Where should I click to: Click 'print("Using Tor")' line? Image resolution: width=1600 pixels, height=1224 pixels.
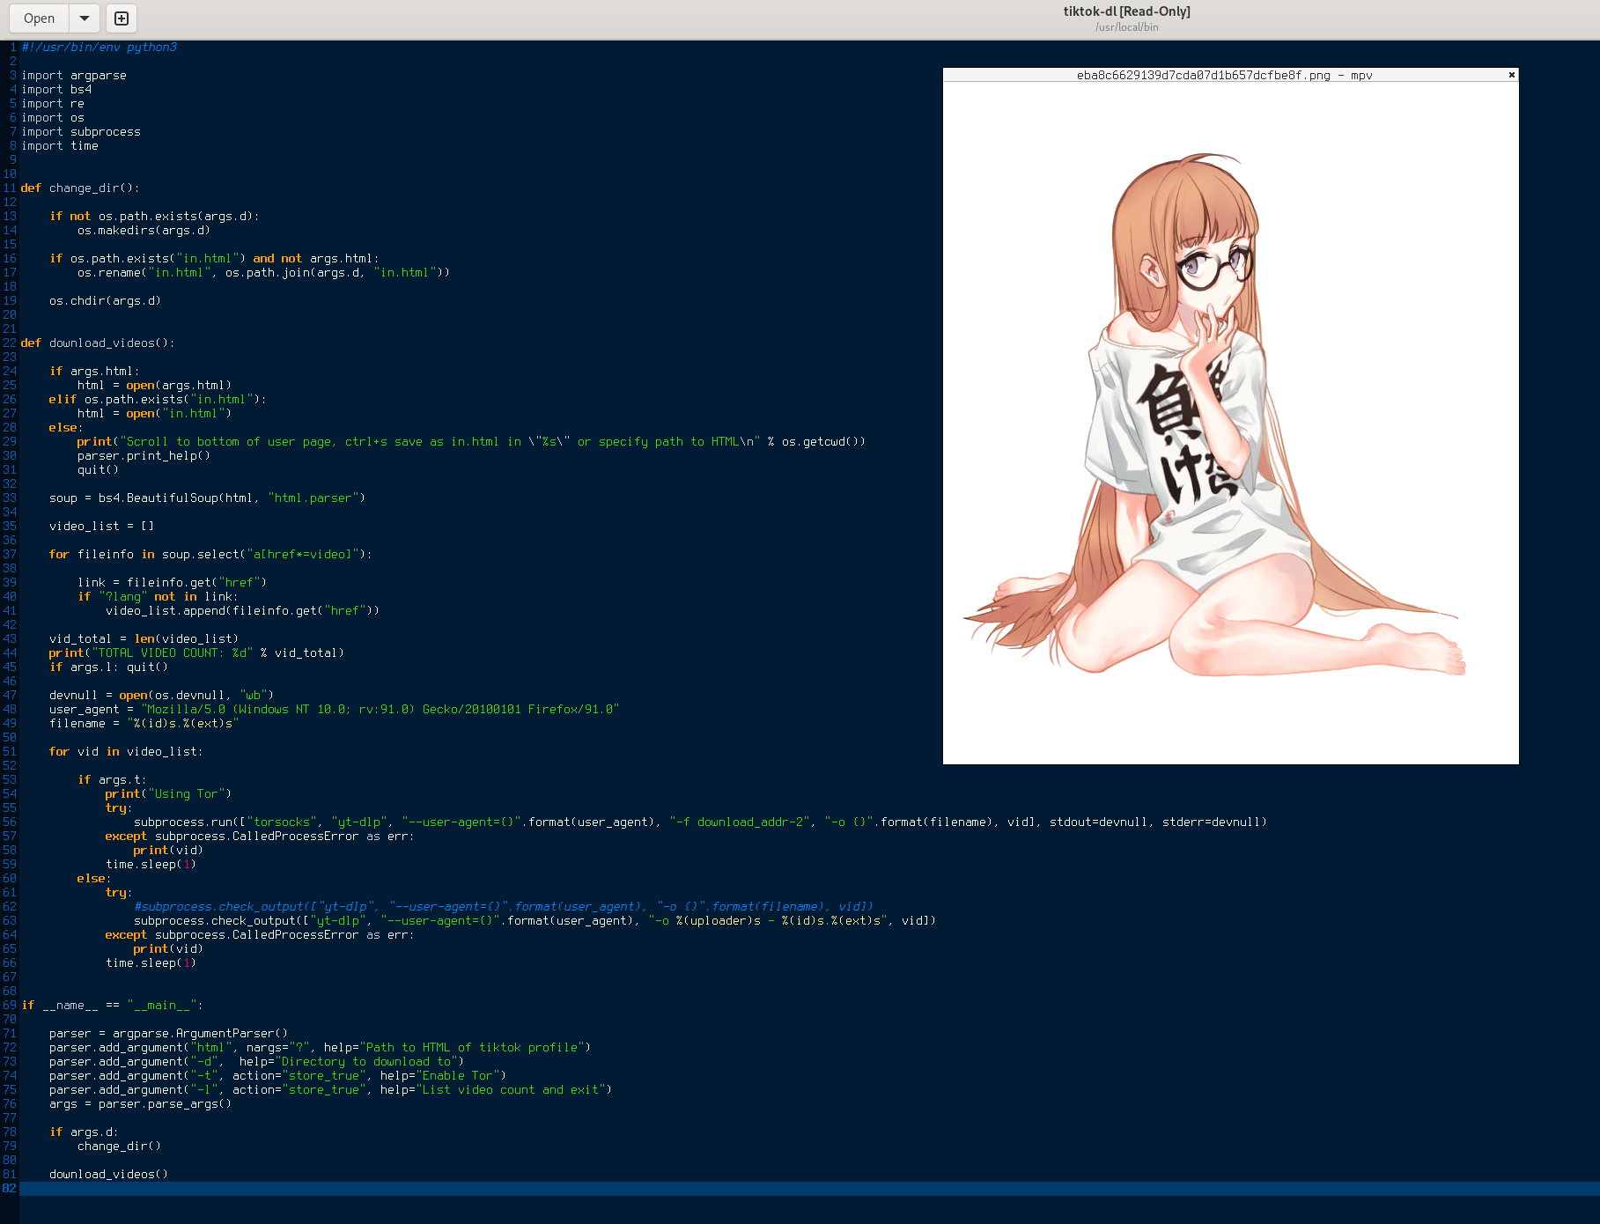(x=168, y=794)
